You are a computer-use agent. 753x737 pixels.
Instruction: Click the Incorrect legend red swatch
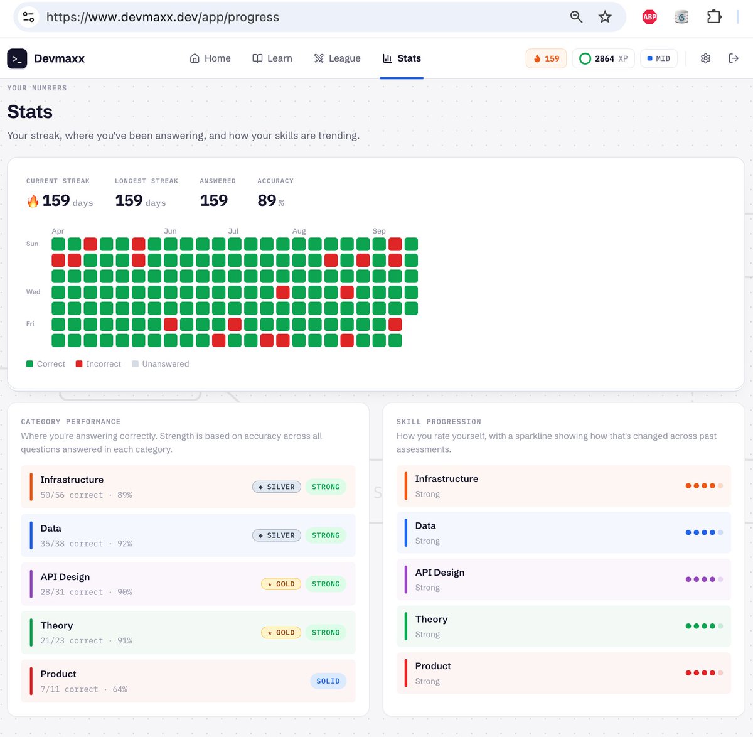click(79, 364)
